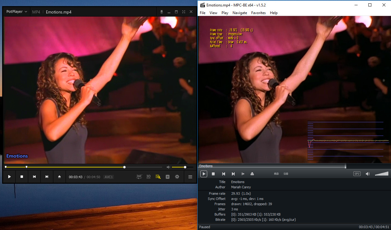Toggle 360° video mode in PotPlayer
The height and width of the screenshot is (230, 391).
point(139,177)
